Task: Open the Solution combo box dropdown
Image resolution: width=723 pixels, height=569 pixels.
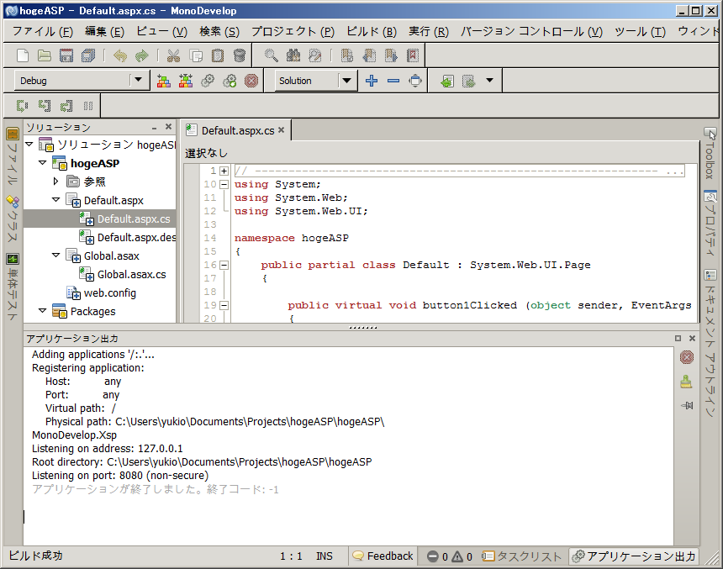Action: [347, 81]
